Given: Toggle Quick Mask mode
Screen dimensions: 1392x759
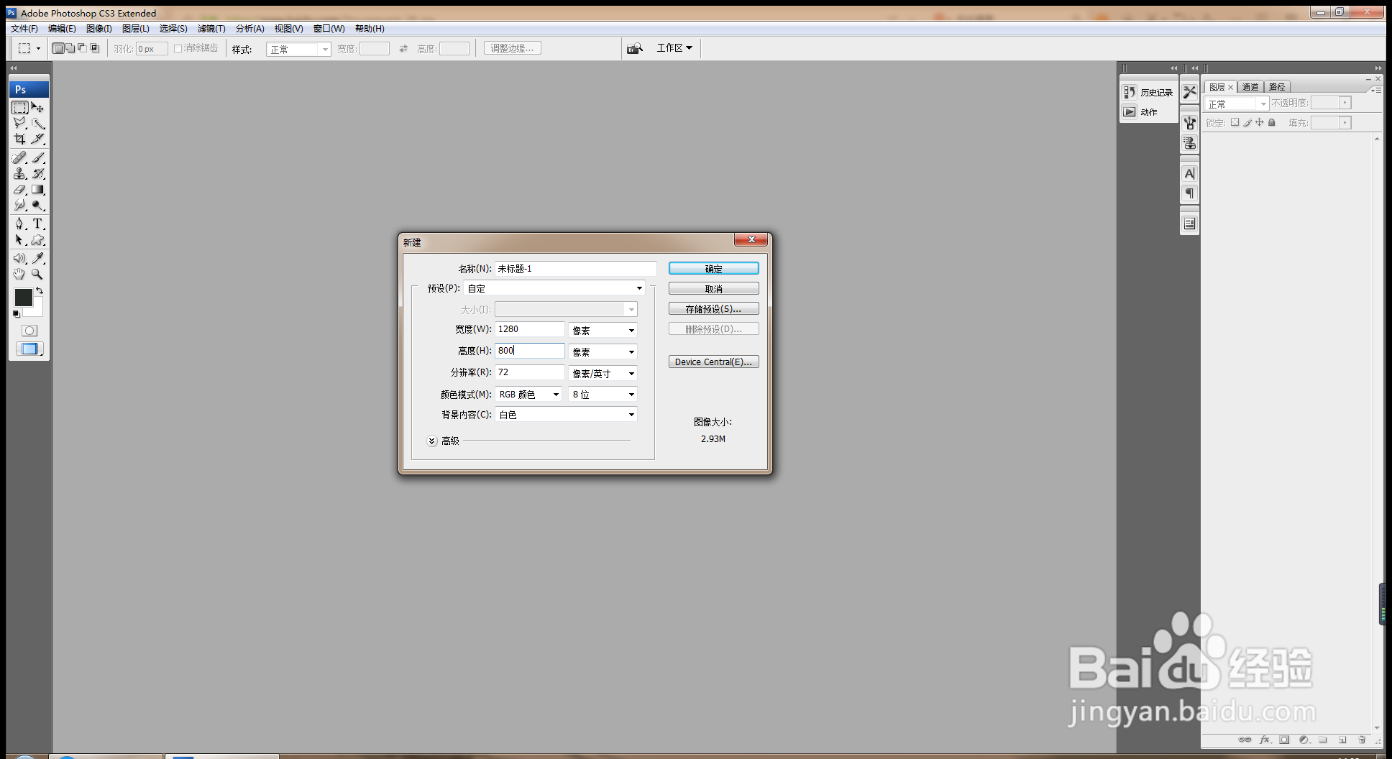Looking at the screenshot, I should point(29,331).
